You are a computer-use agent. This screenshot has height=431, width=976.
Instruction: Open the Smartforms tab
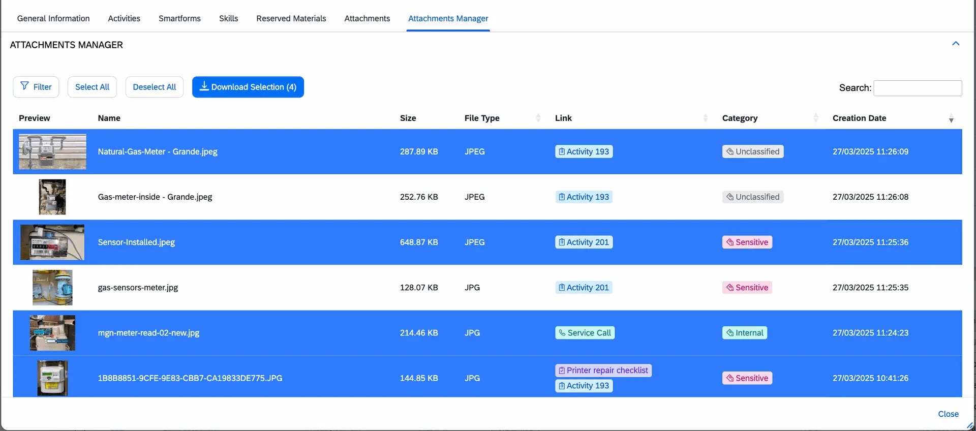click(x=179, y=18)
